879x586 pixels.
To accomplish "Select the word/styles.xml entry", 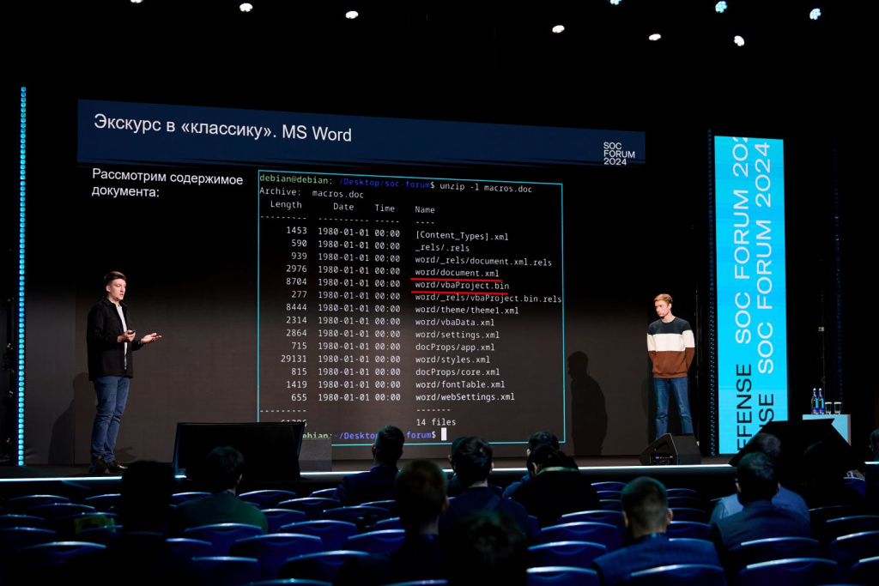I will [452, 359].
